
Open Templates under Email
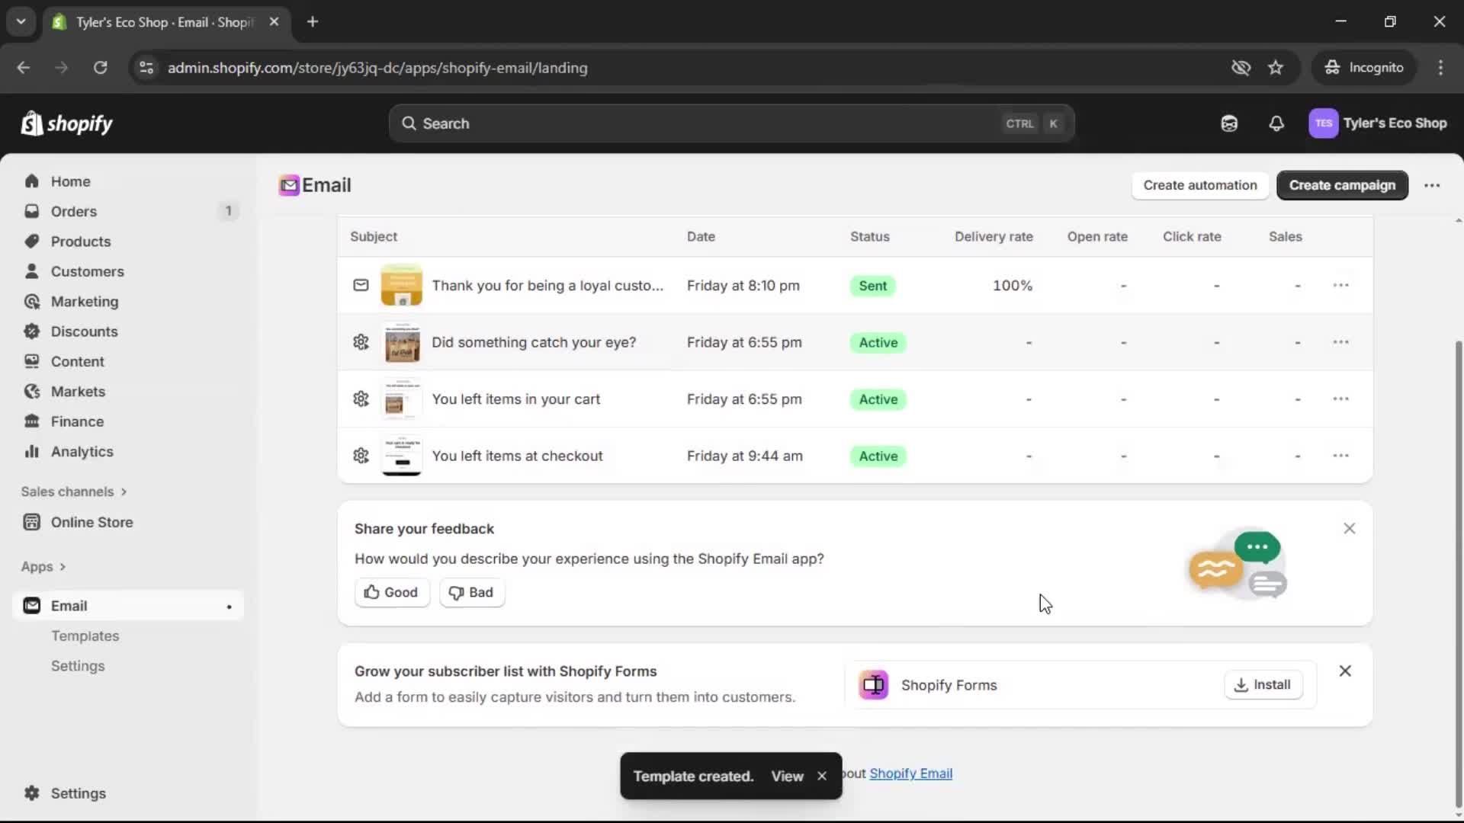pyautogui.click(x=85, y=636)
